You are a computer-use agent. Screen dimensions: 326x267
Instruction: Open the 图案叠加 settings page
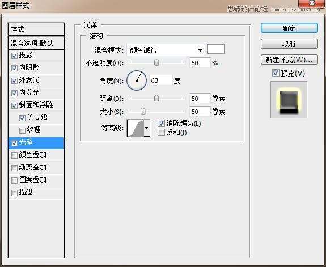click(x=32, y=180)
